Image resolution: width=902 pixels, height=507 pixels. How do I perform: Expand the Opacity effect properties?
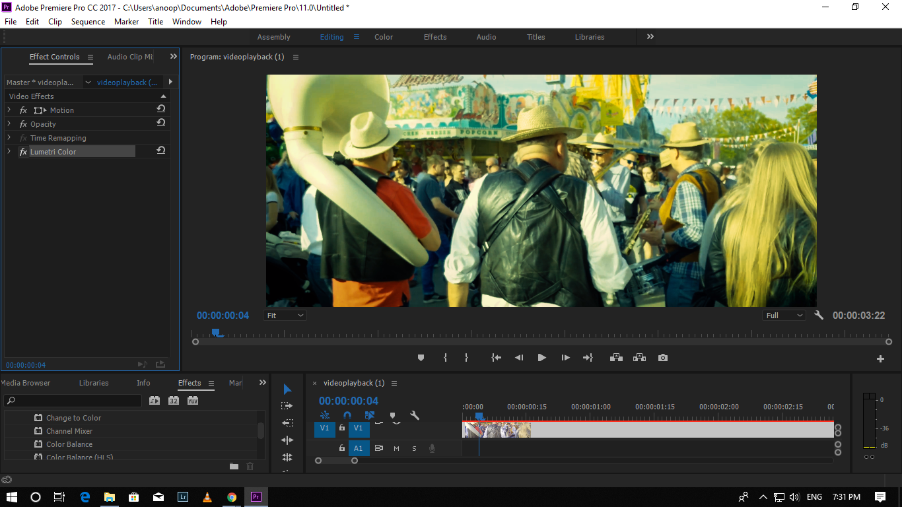(x=9, y=123)
